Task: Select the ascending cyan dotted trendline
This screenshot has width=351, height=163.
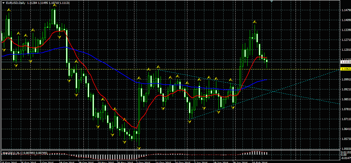Action: tap(264, 94)
